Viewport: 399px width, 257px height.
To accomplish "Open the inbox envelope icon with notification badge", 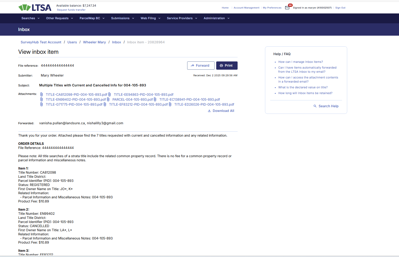I will pyautogui.click(x=287, y=8).
